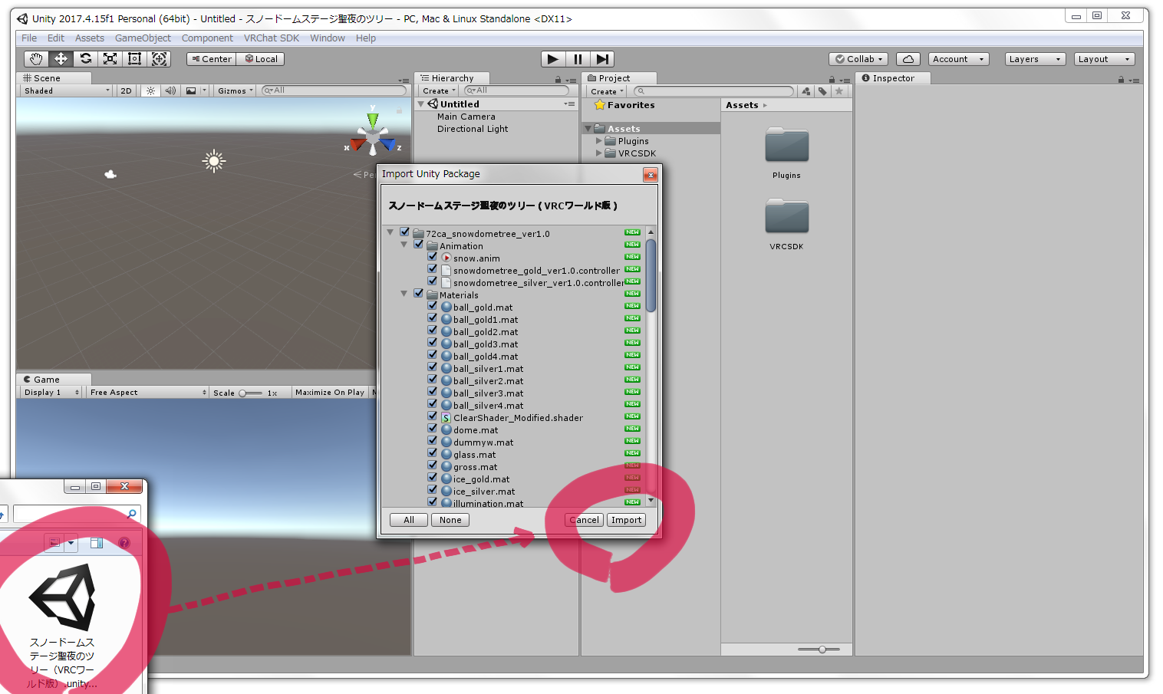This screenshot has width=1163, height=694.
Task: Uncheck the Animation folder checkbox
Action: click(x=418, y=245)
